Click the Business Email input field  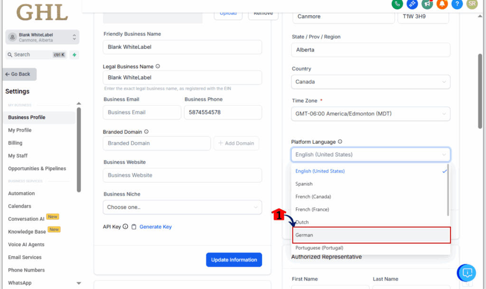tap(142, 112)
